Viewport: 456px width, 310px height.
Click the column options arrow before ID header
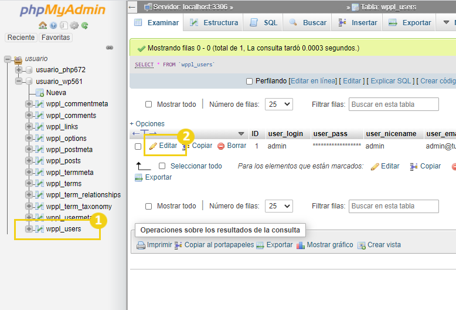241,134
